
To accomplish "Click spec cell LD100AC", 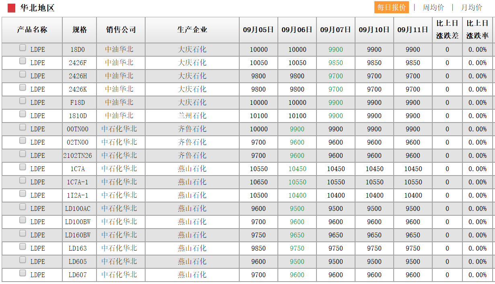I will (x=78, y=209).
